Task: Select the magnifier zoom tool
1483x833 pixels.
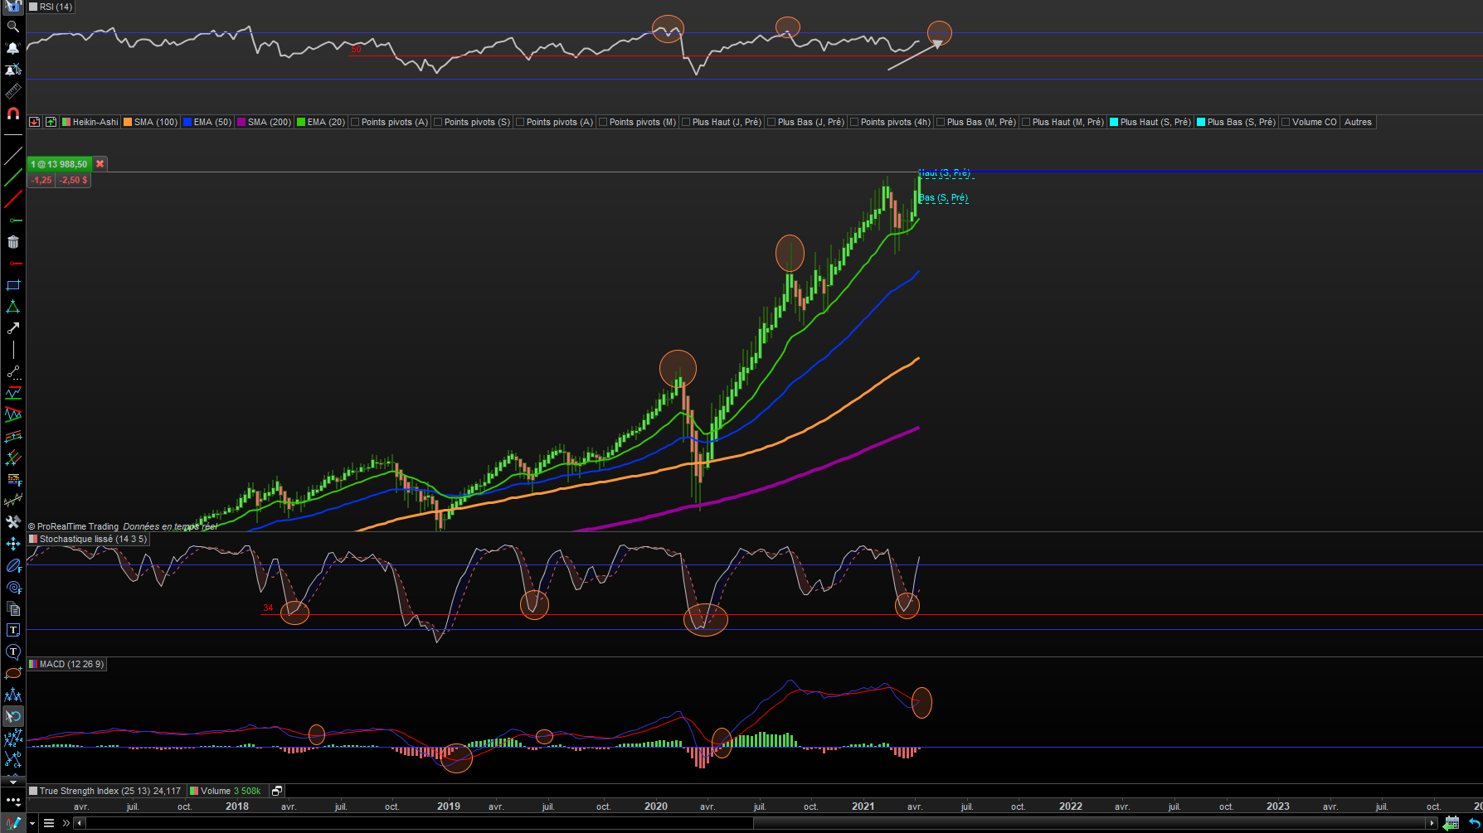Action: coord(12,27)
